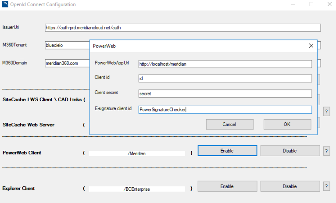
Task: Disable the PowerWeb Client
Action: 290,151
